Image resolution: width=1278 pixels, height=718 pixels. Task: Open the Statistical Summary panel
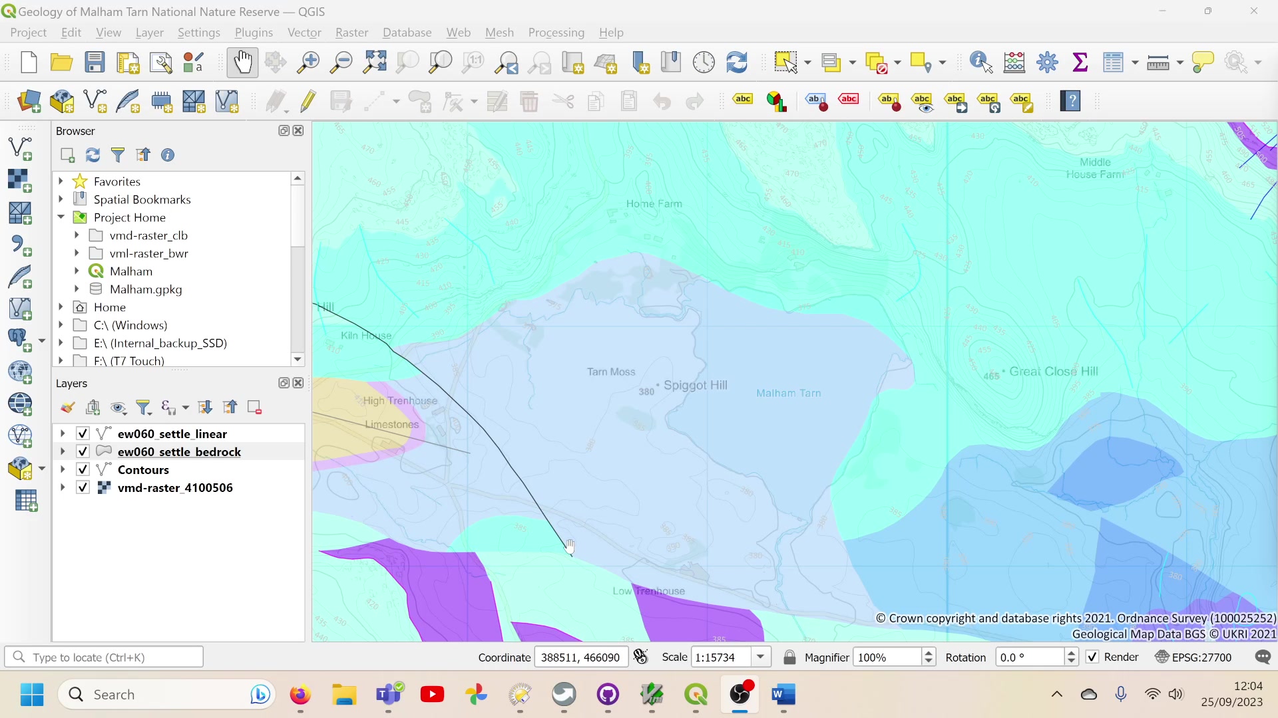click(1080, 62)
